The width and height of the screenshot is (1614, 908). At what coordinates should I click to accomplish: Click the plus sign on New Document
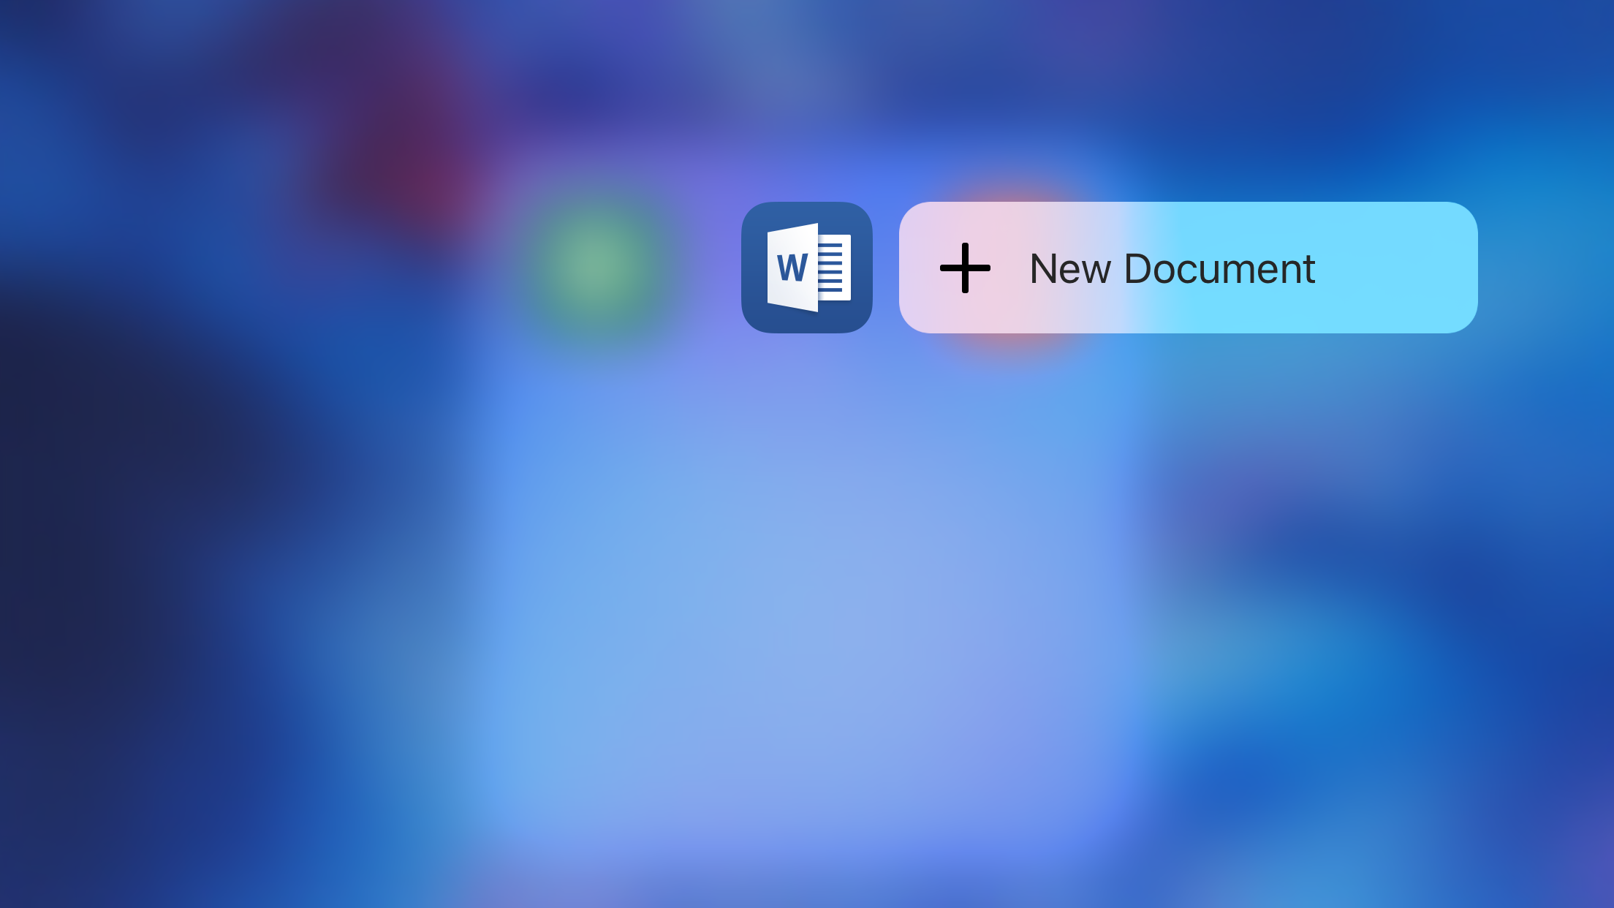963,267
